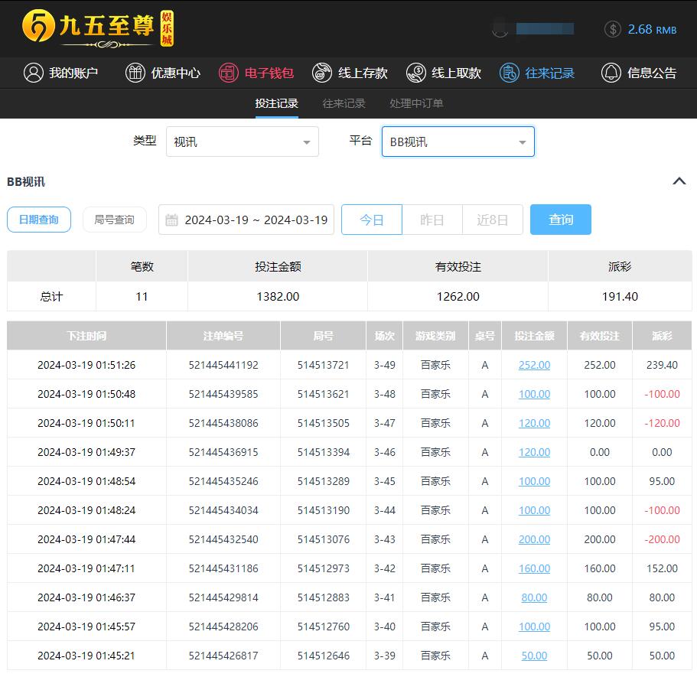Open 100.00 link in row 3-48
This screenshot has height=677, width=697.
point(534,394)
